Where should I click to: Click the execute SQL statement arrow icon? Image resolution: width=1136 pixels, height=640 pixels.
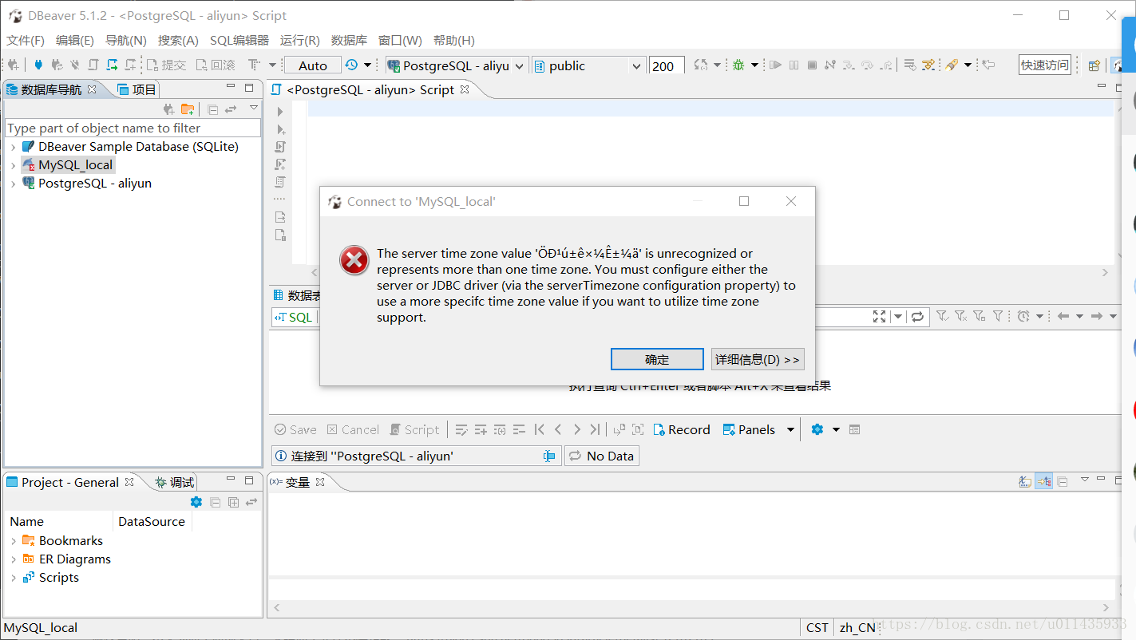coord(280,112)
